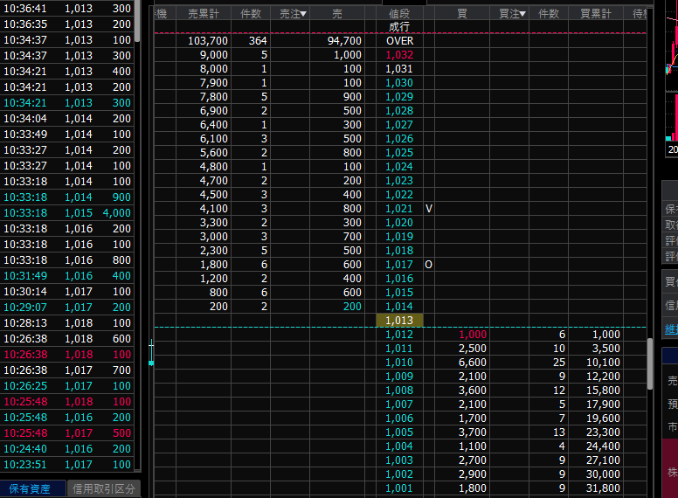Click price 1,012 best bid level
Image resolution: width=678 pixels, height=498 pixels.
pyautogui.click(x=399, y=334)
